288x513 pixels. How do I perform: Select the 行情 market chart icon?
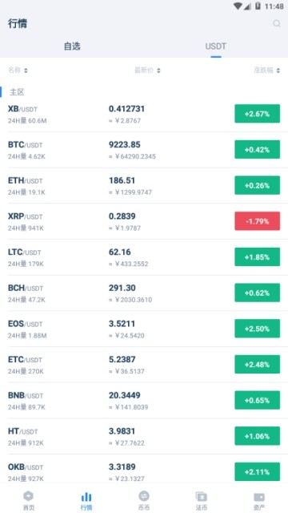86,497
